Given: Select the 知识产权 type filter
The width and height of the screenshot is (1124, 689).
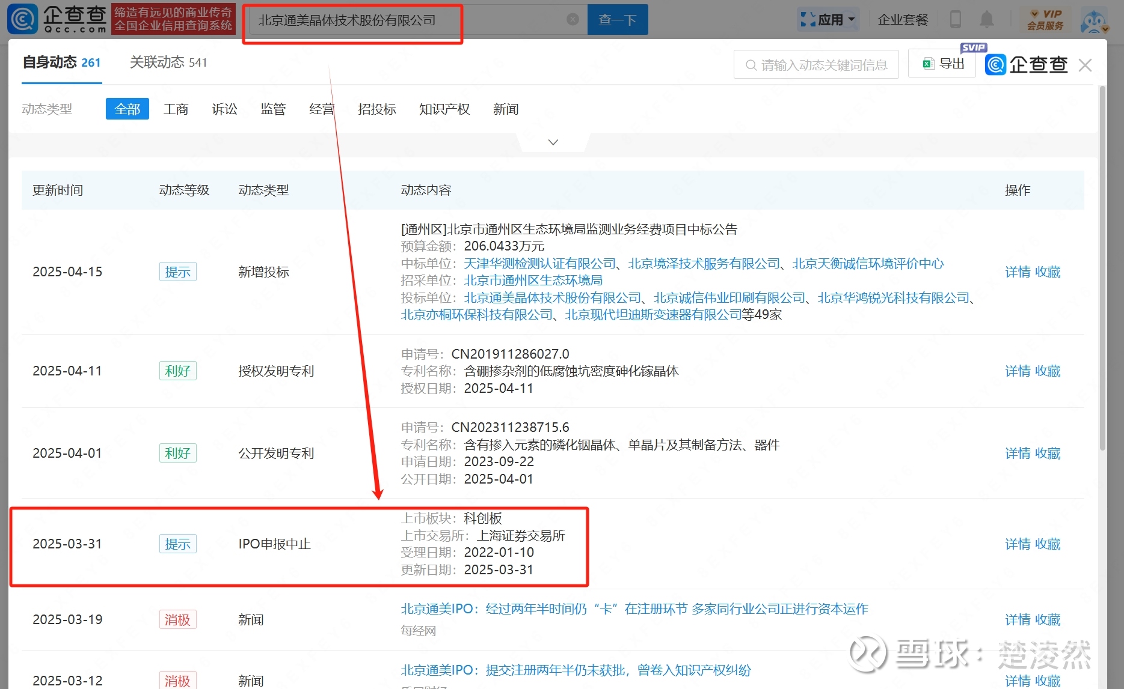Looking at the screenshot, I should [x=444, y=109].
